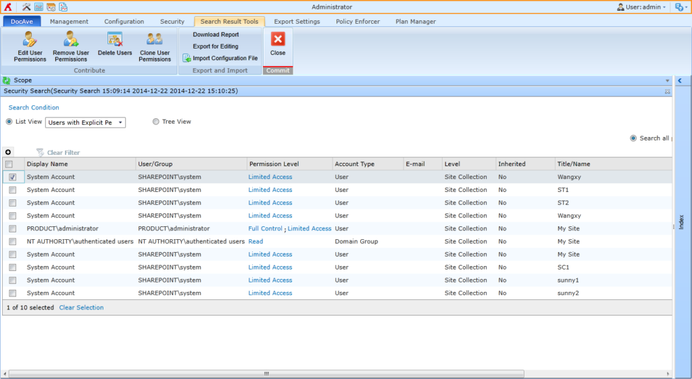Click Export for Editing
The width and height of the screenshot is (692, 379).
[x=216, y=47]
